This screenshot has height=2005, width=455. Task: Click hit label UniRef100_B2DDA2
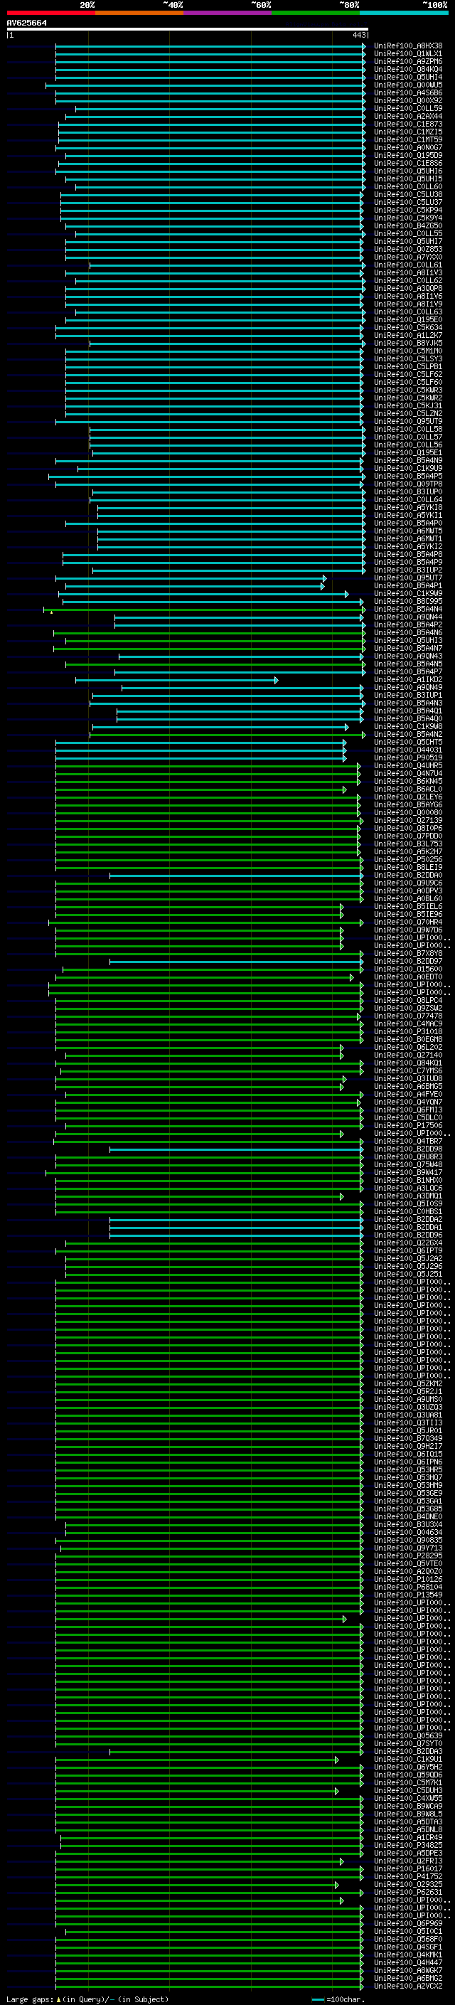408,1219
